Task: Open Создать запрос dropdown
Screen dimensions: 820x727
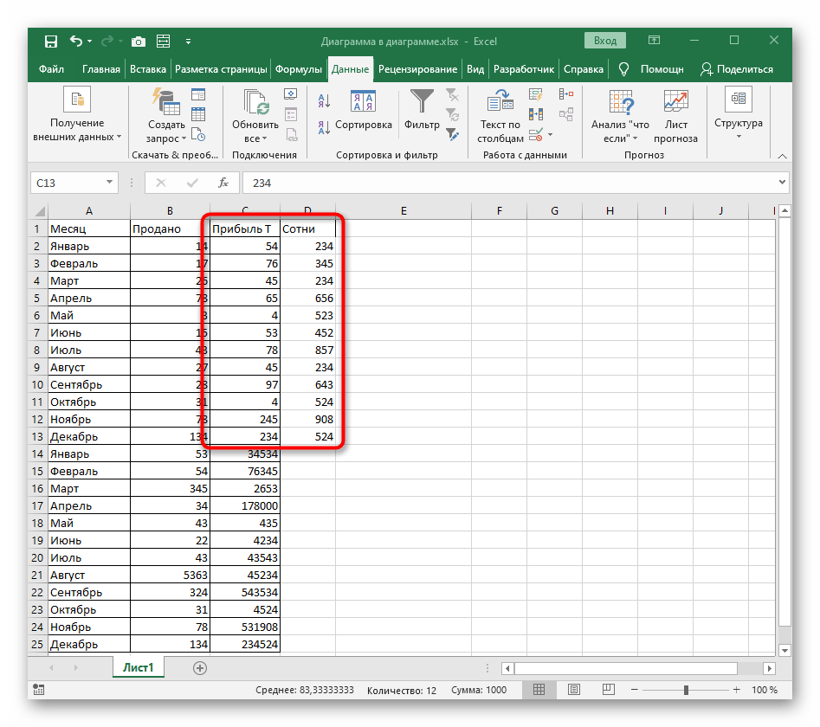Action: [x=165, y=116]
